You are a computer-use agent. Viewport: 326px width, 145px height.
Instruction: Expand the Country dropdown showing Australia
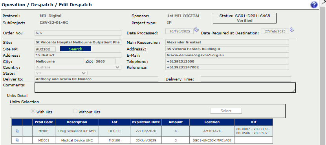[x=78, y=67]
